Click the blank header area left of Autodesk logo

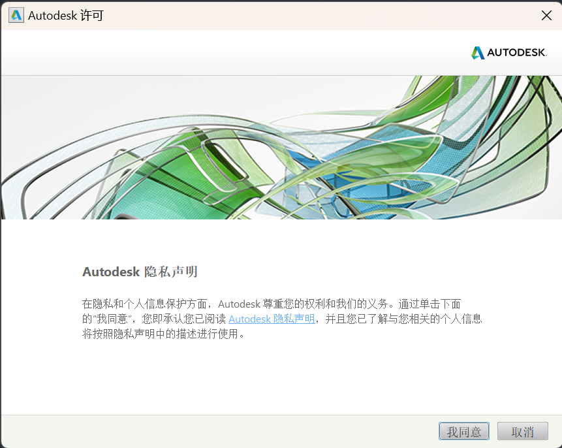tap(228, 53)
